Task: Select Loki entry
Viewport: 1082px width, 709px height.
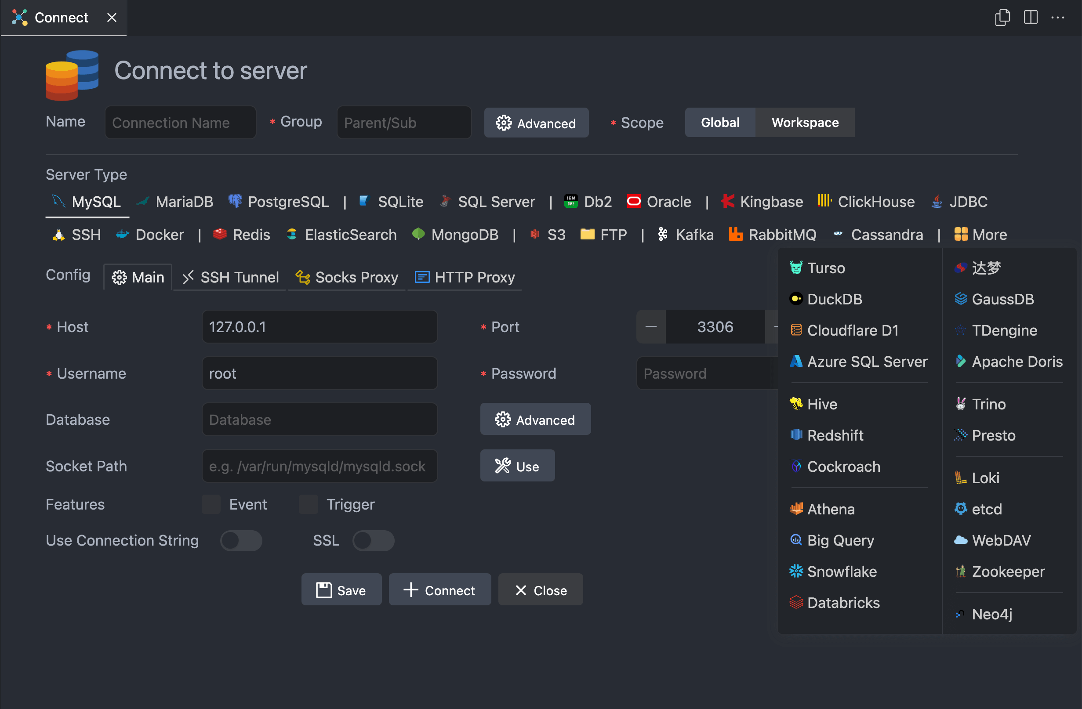Action: point(977,478)
